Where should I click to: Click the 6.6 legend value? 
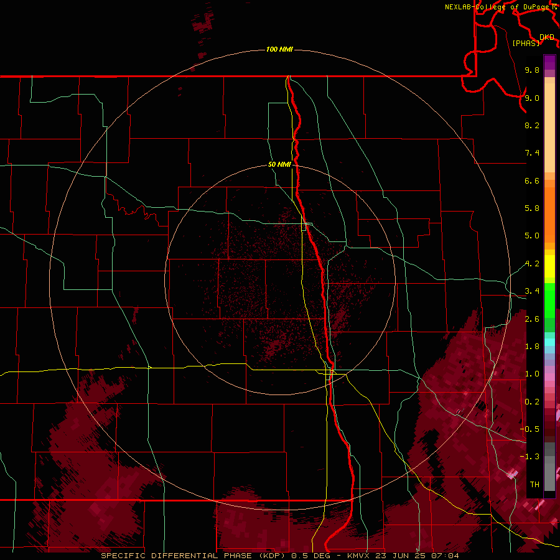coord(532,180)
